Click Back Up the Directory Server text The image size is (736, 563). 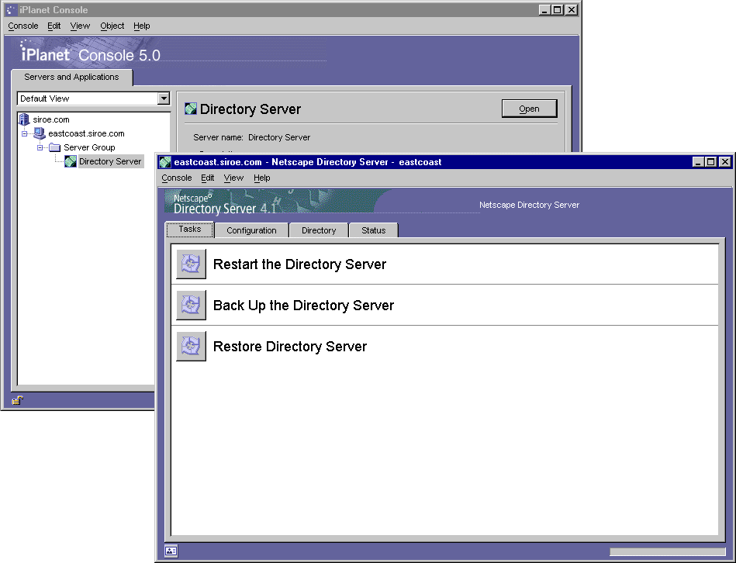coord(303,306)
